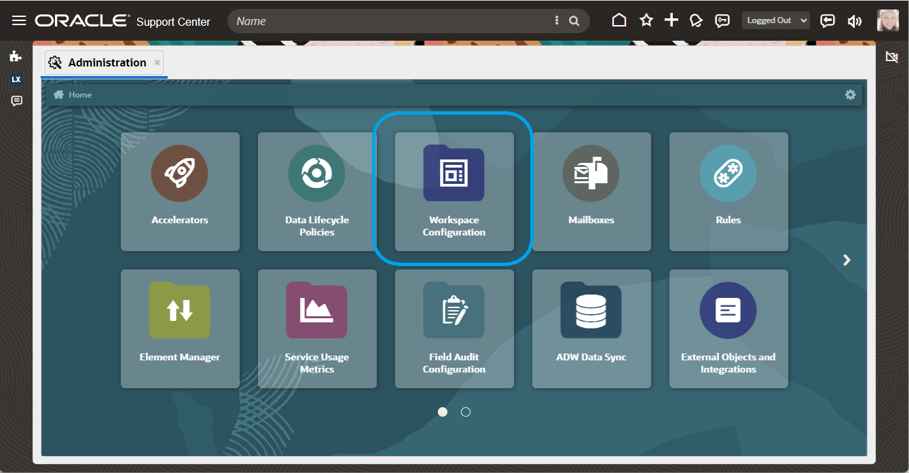This screenshot has height=473, width=909.
Task: Open the ADW Data Sync tile
Action: (591, 329)
